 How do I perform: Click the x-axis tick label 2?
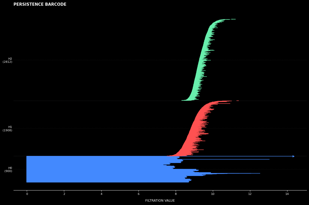click(64, 194)
